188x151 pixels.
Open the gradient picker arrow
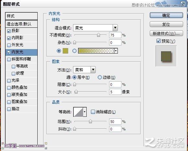click(x=116, y=51)
